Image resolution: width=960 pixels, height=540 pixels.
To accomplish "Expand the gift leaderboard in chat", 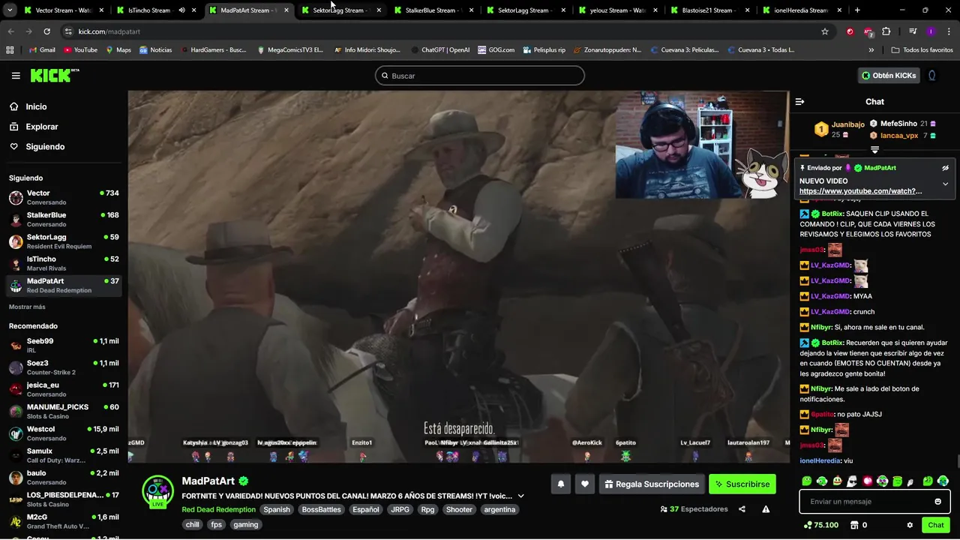I will 874,150.
